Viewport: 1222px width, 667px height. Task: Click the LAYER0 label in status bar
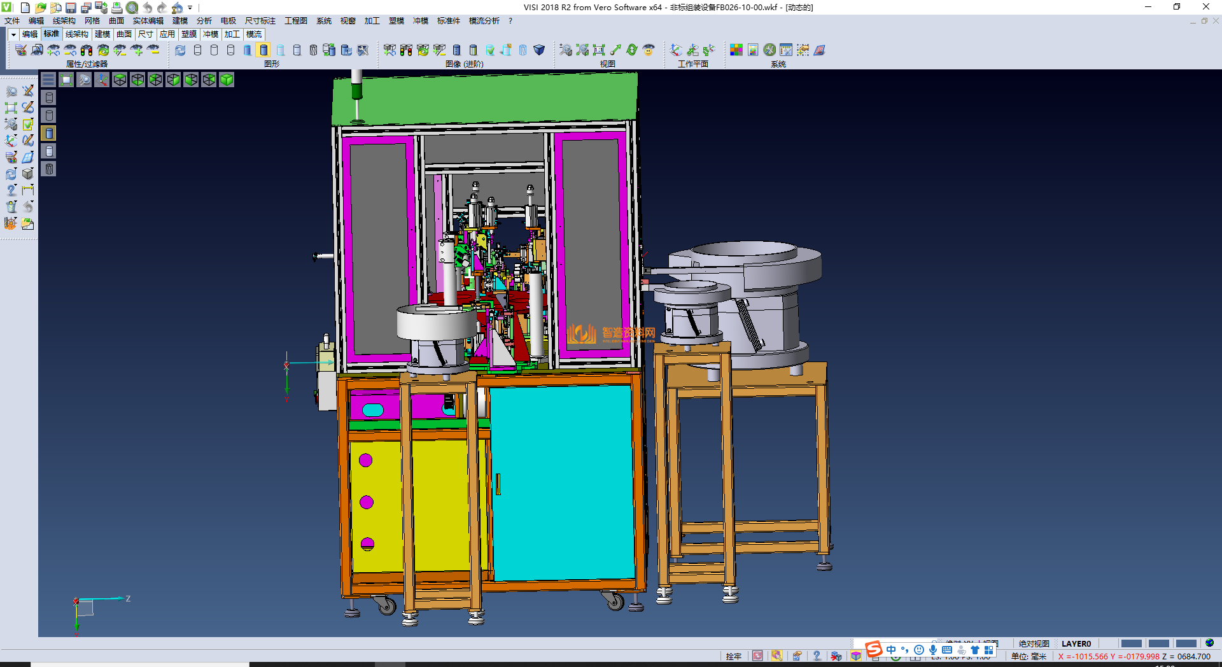pos(1076,643)
